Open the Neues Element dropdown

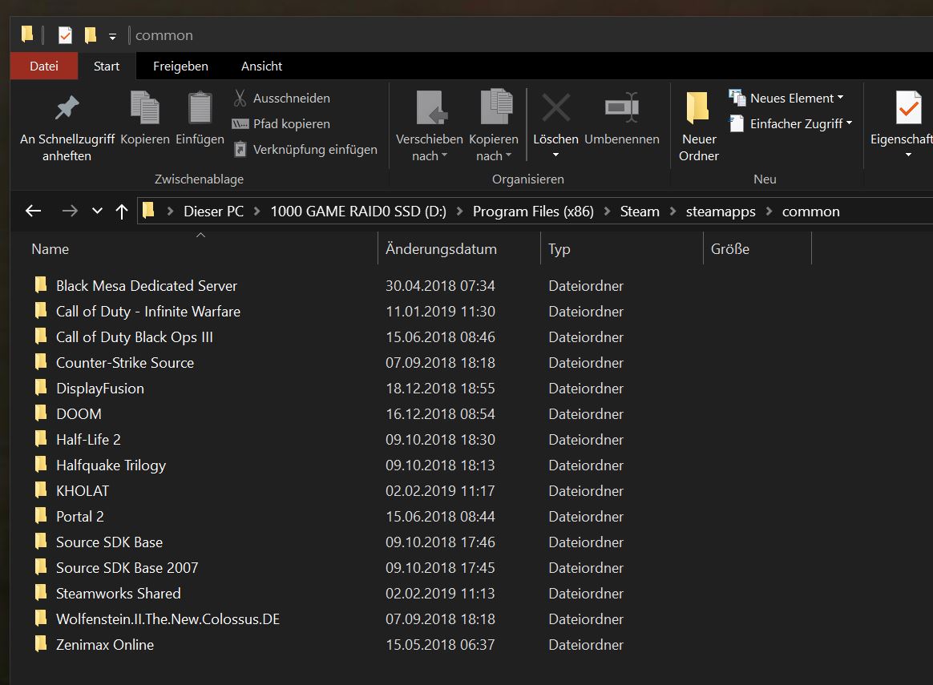click(840, 97)
